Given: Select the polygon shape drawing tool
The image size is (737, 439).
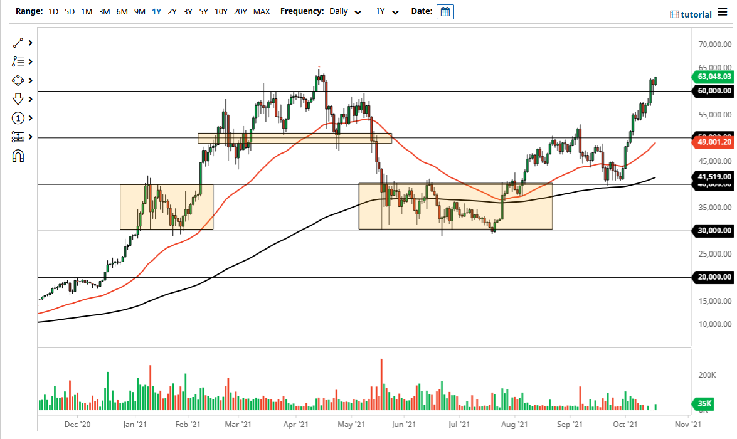Looking at the screenshot, I should tap(18, 80).
